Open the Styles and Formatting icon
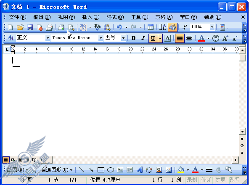Image resolution: width=249 pixels, height=185 pixels. coord(11,38)
